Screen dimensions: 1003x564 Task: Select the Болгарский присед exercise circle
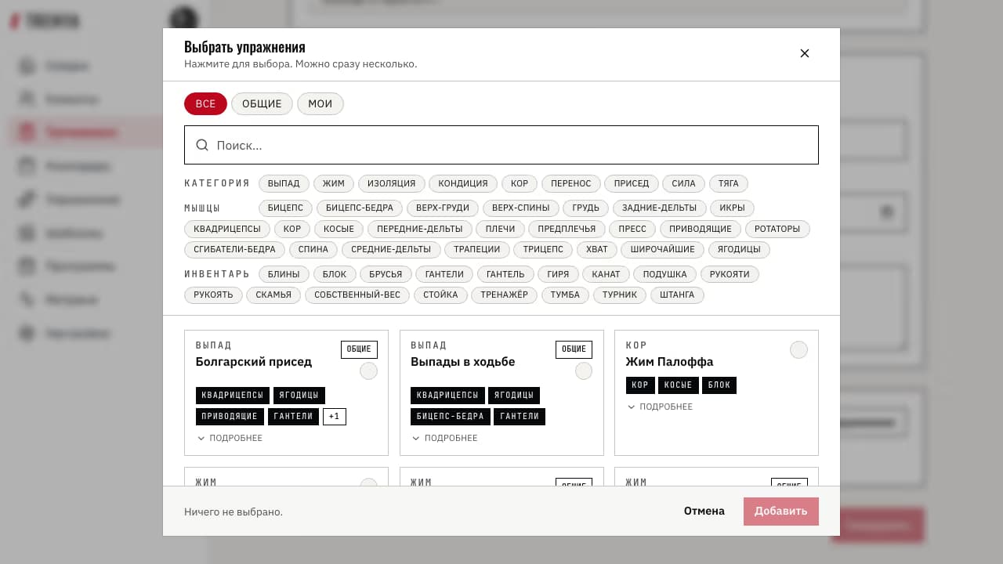(x=368, y=371)
